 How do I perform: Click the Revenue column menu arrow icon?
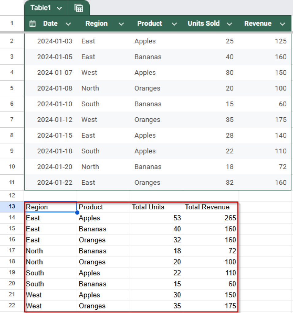coord(282,24)
